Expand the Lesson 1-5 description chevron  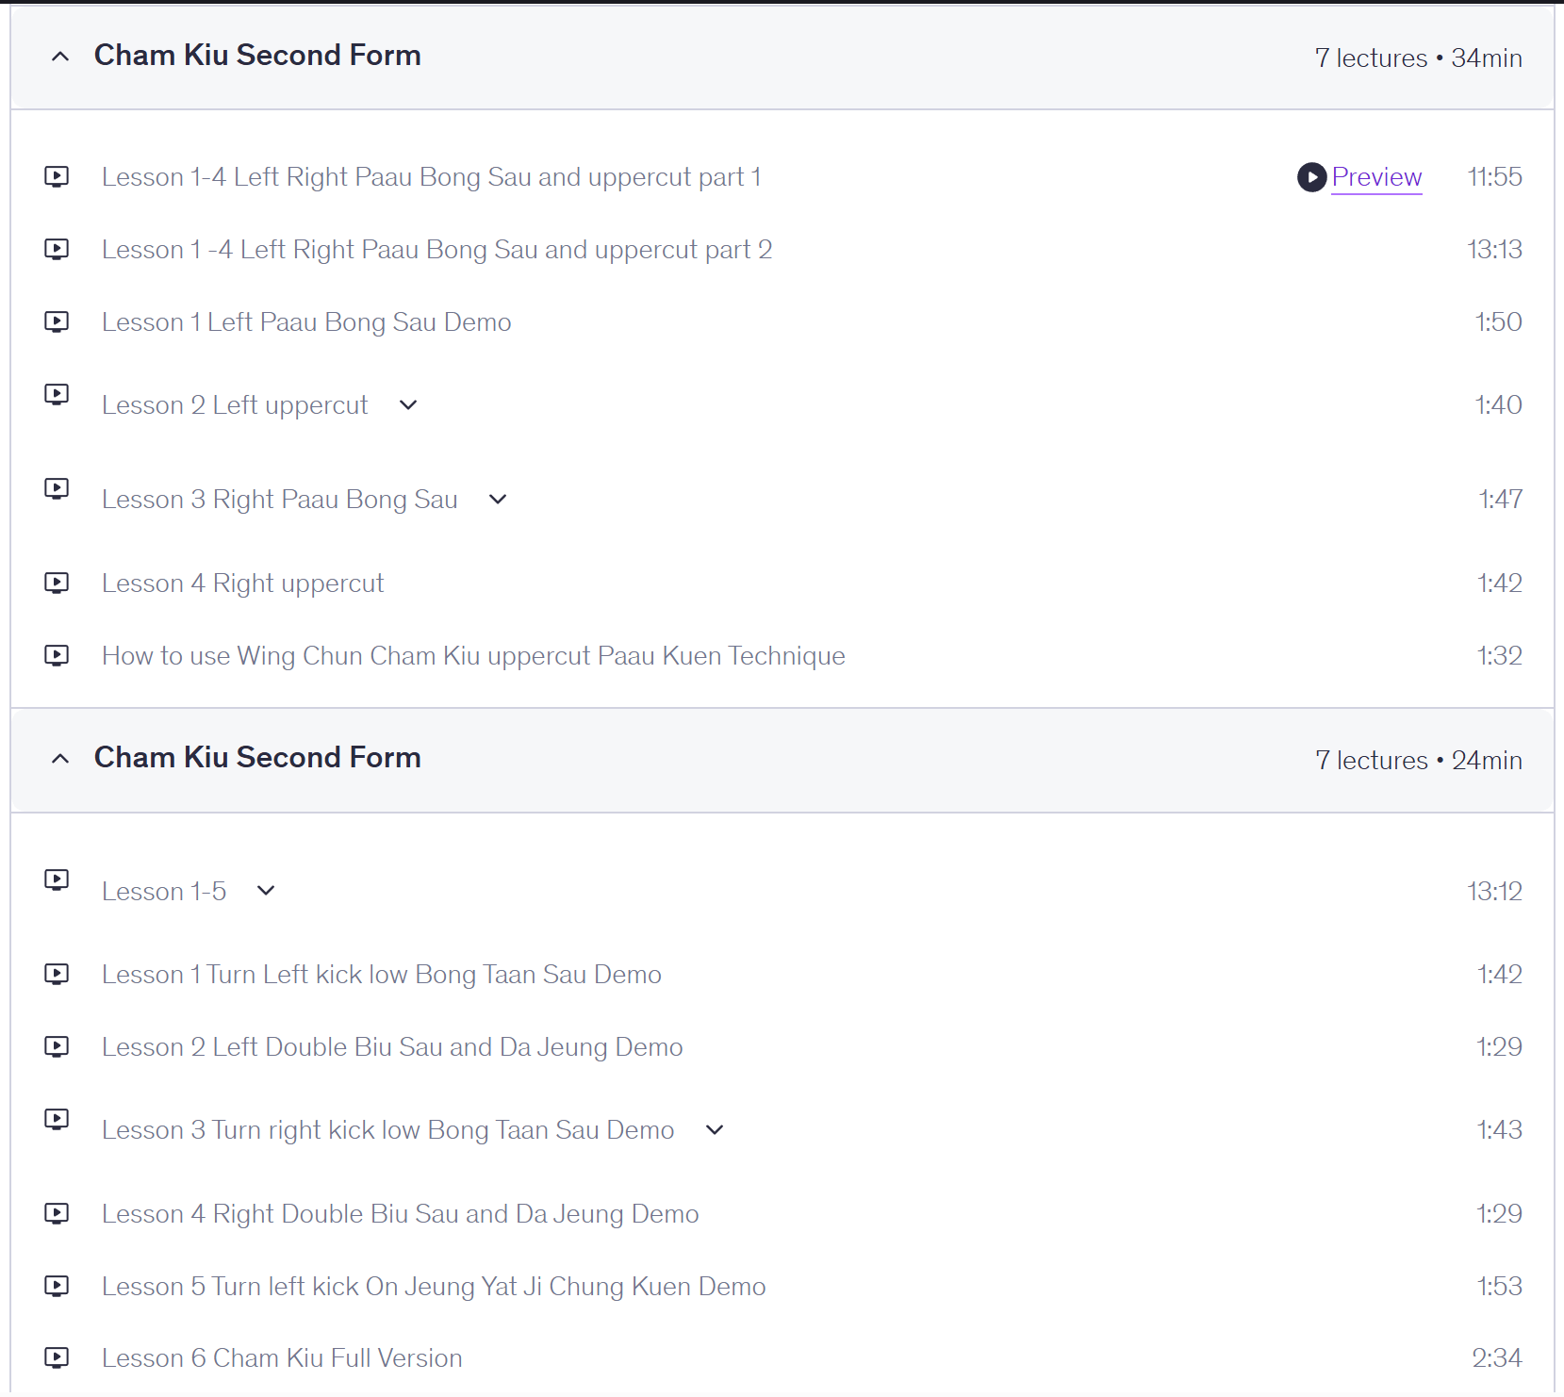(266, 891)
